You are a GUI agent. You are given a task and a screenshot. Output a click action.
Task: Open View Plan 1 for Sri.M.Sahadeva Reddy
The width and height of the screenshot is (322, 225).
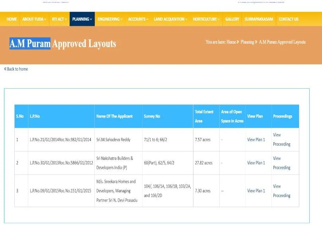point(256,140)
